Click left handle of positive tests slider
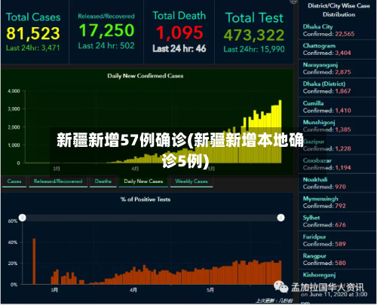 point(23,218)
